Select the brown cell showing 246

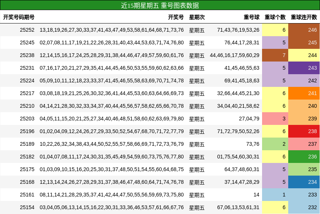304,30
